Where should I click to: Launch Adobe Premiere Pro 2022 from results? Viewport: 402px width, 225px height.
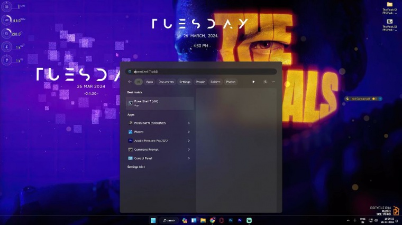point(151,141)
